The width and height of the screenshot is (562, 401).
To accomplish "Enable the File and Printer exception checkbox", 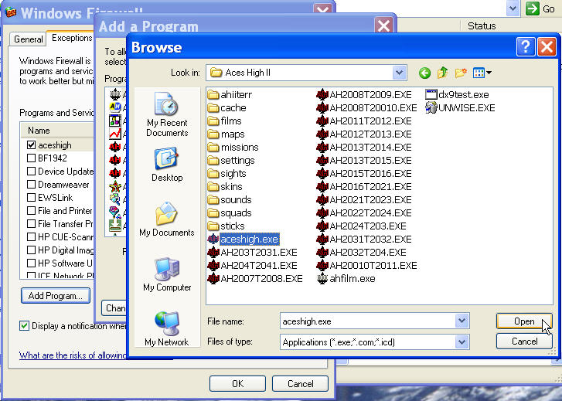I will tap(31, 211).
